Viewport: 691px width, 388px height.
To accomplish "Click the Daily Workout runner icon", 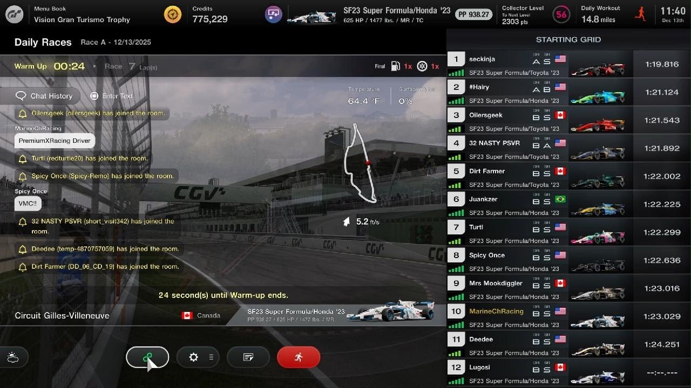I will (x=641, y=14).
